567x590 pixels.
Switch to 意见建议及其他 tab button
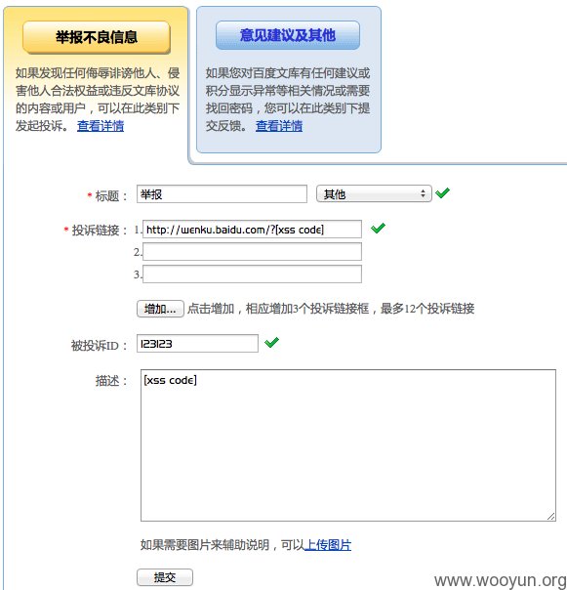(x=288, y=35)
